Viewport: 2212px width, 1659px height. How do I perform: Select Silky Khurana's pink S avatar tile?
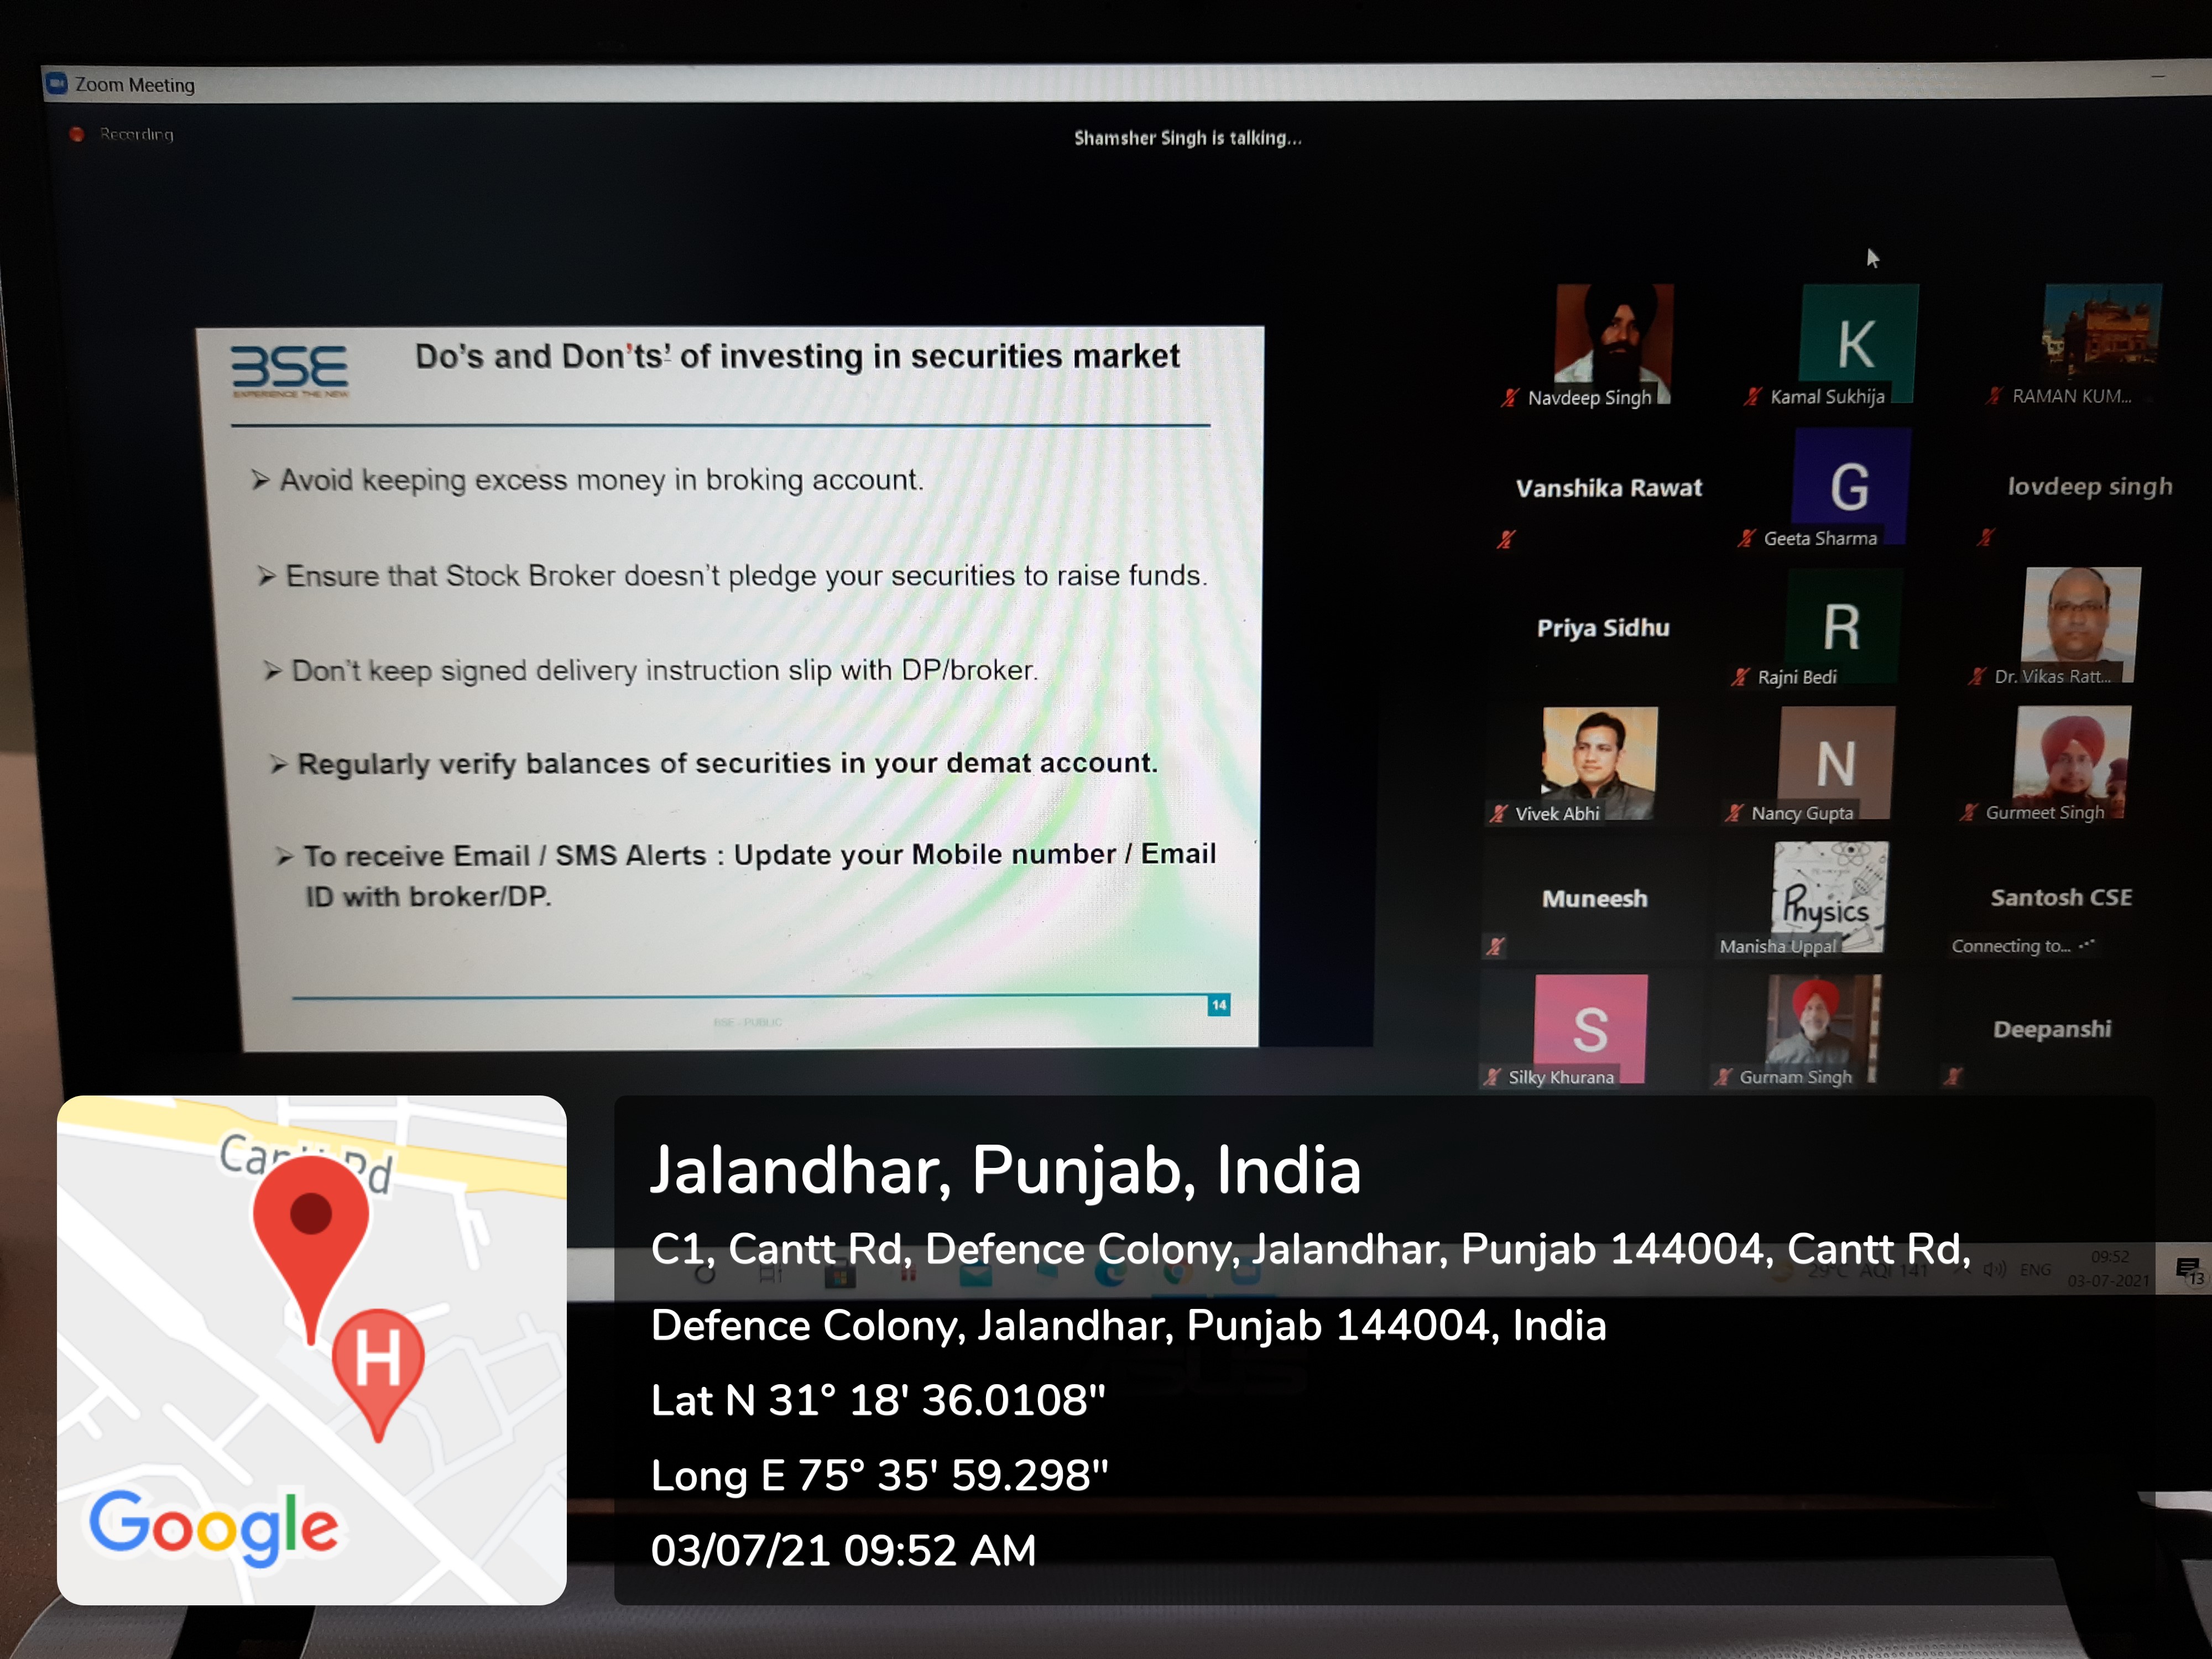[x=1590, y=1029]
